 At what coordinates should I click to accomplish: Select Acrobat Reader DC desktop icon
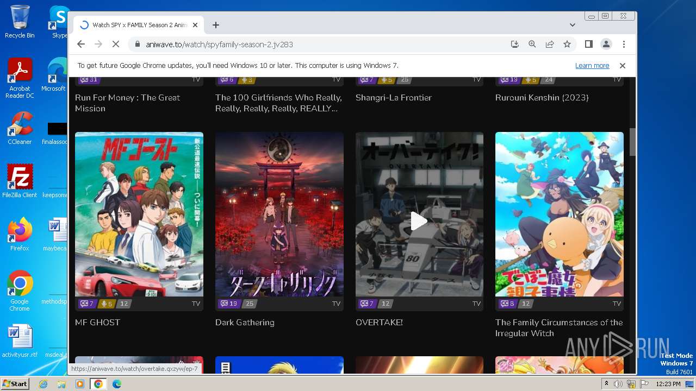click(20, 78)
